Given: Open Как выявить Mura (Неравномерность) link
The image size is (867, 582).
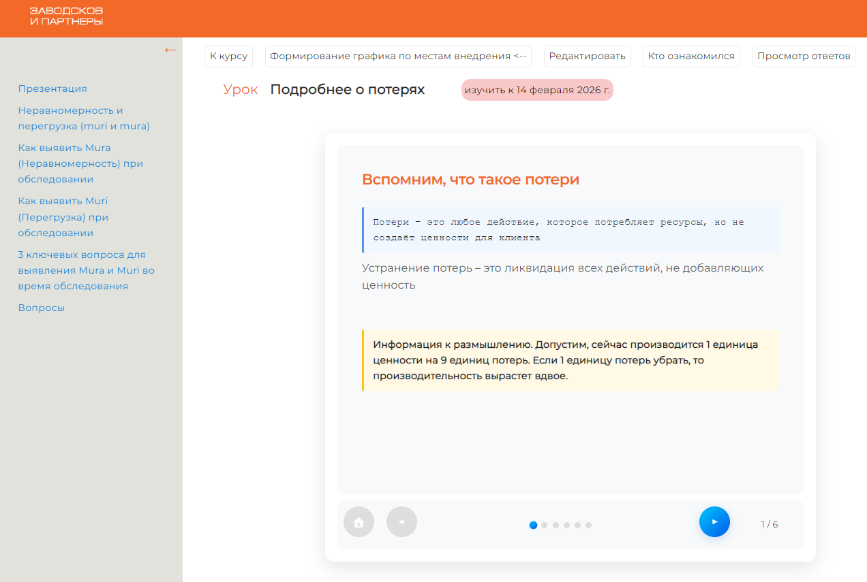Looking at the screenshot, I should (80, 163).
